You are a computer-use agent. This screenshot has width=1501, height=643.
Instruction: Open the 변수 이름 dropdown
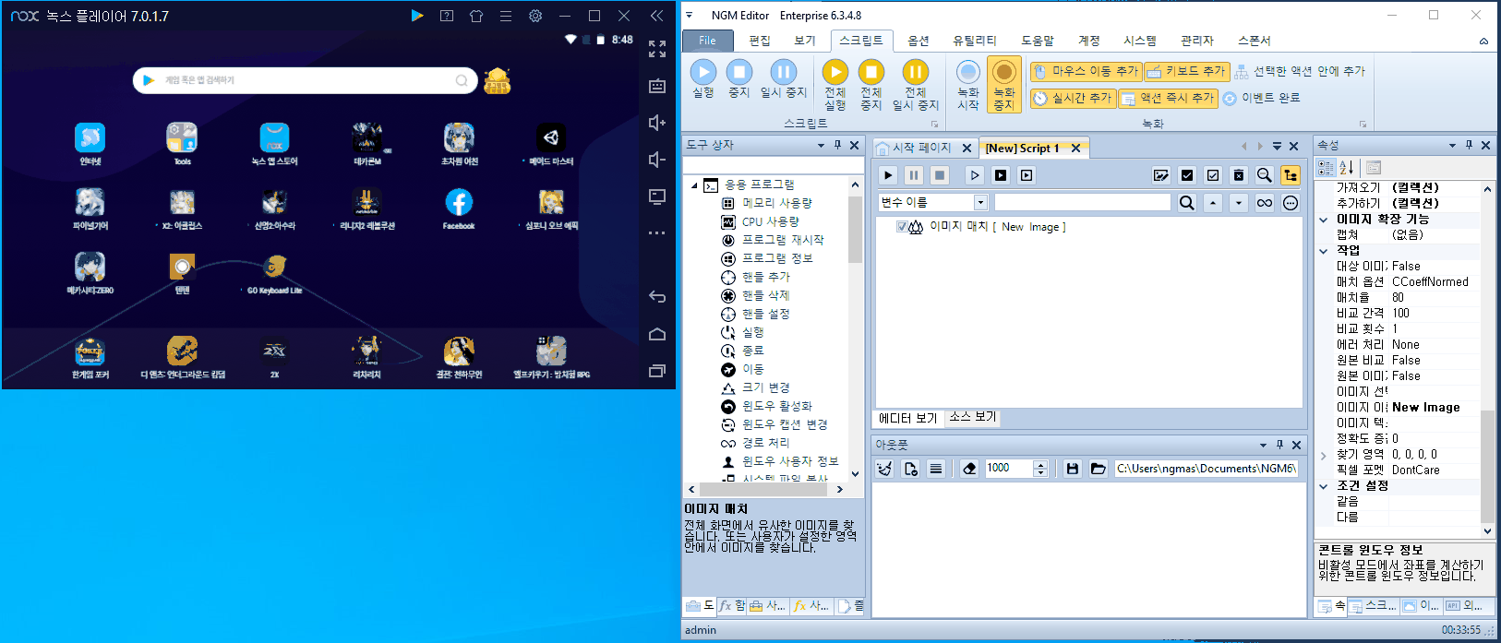click(981, 202)
